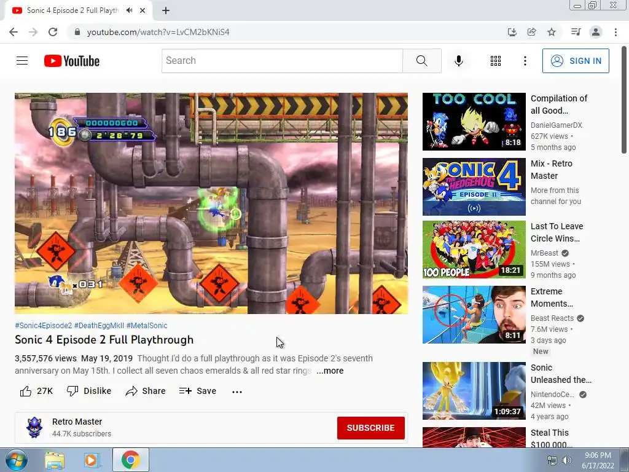Close the Sonic 4 Episode 2 tab
The height and width of the screenshot is (472, 629).
143,10
